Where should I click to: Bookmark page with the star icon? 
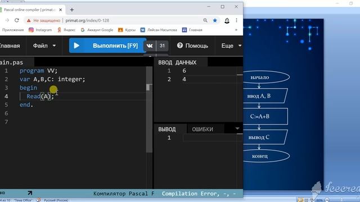click(215, 20)
